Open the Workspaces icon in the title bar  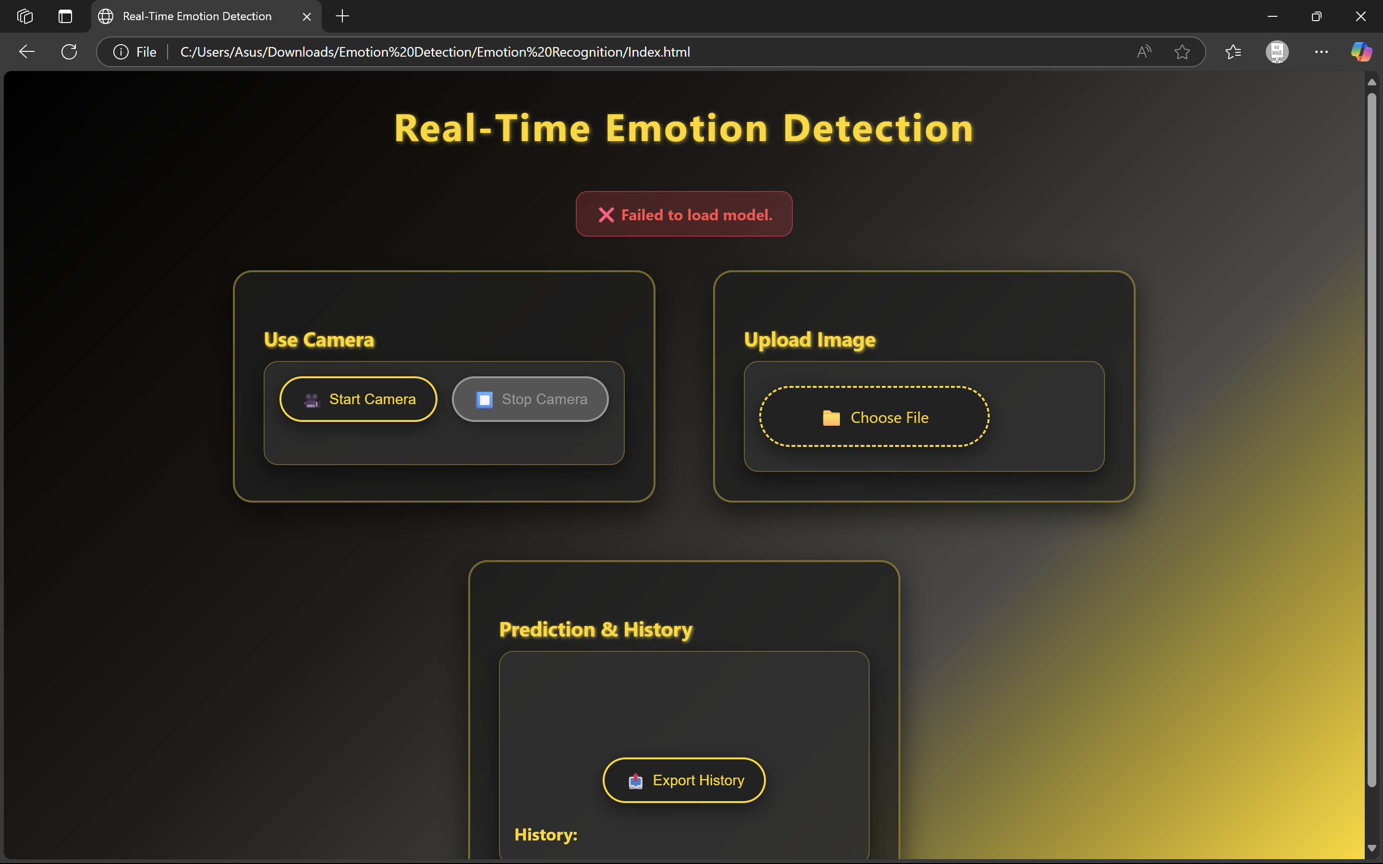[24, 16]
